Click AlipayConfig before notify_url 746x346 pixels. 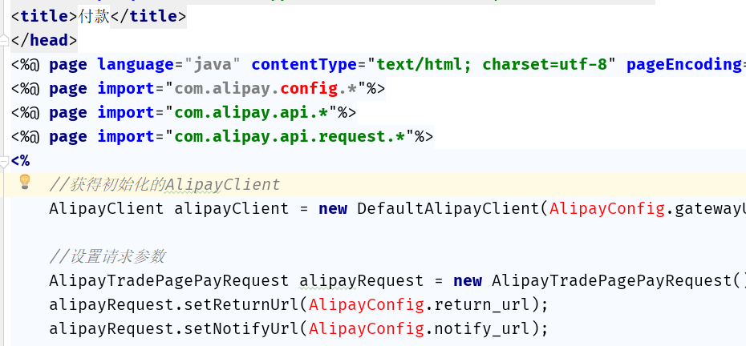coord(367,328)
